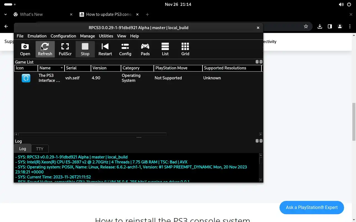Sort by the Icon column header
The height and width of the screenshot is (222, 356).
(x=26, y=68)
